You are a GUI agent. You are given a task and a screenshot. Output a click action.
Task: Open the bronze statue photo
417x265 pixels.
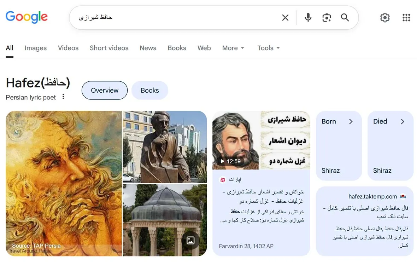tap(165, 147)
